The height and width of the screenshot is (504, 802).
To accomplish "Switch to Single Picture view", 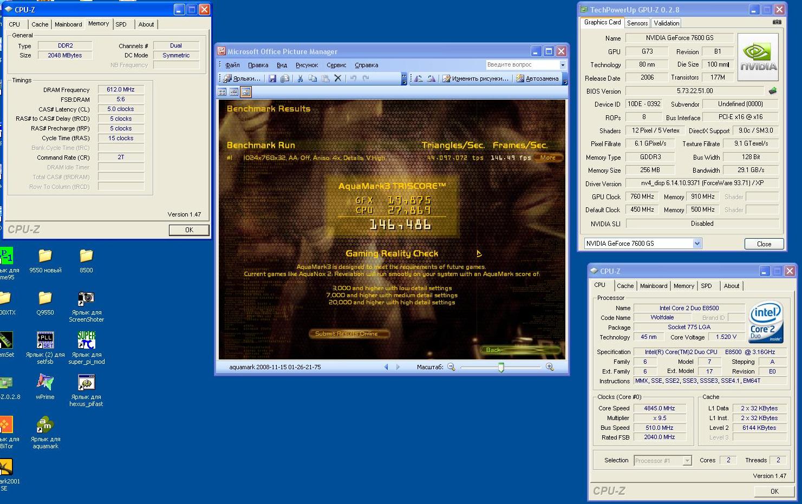I will (x=246, y=92).
